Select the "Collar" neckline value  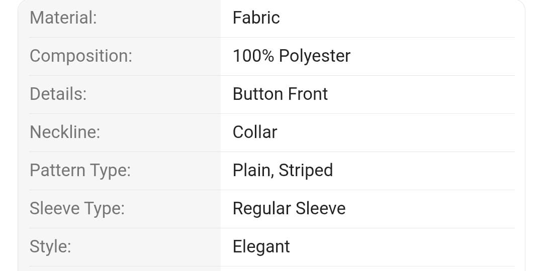coord(255,132)
